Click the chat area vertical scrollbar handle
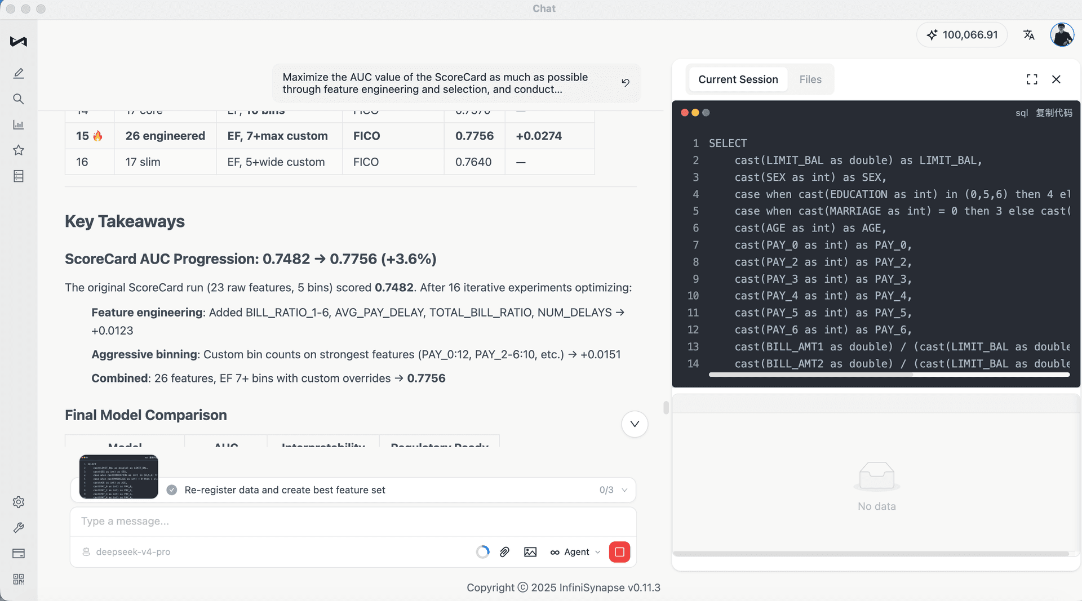1082x601 pixels. tap(666, 407)
